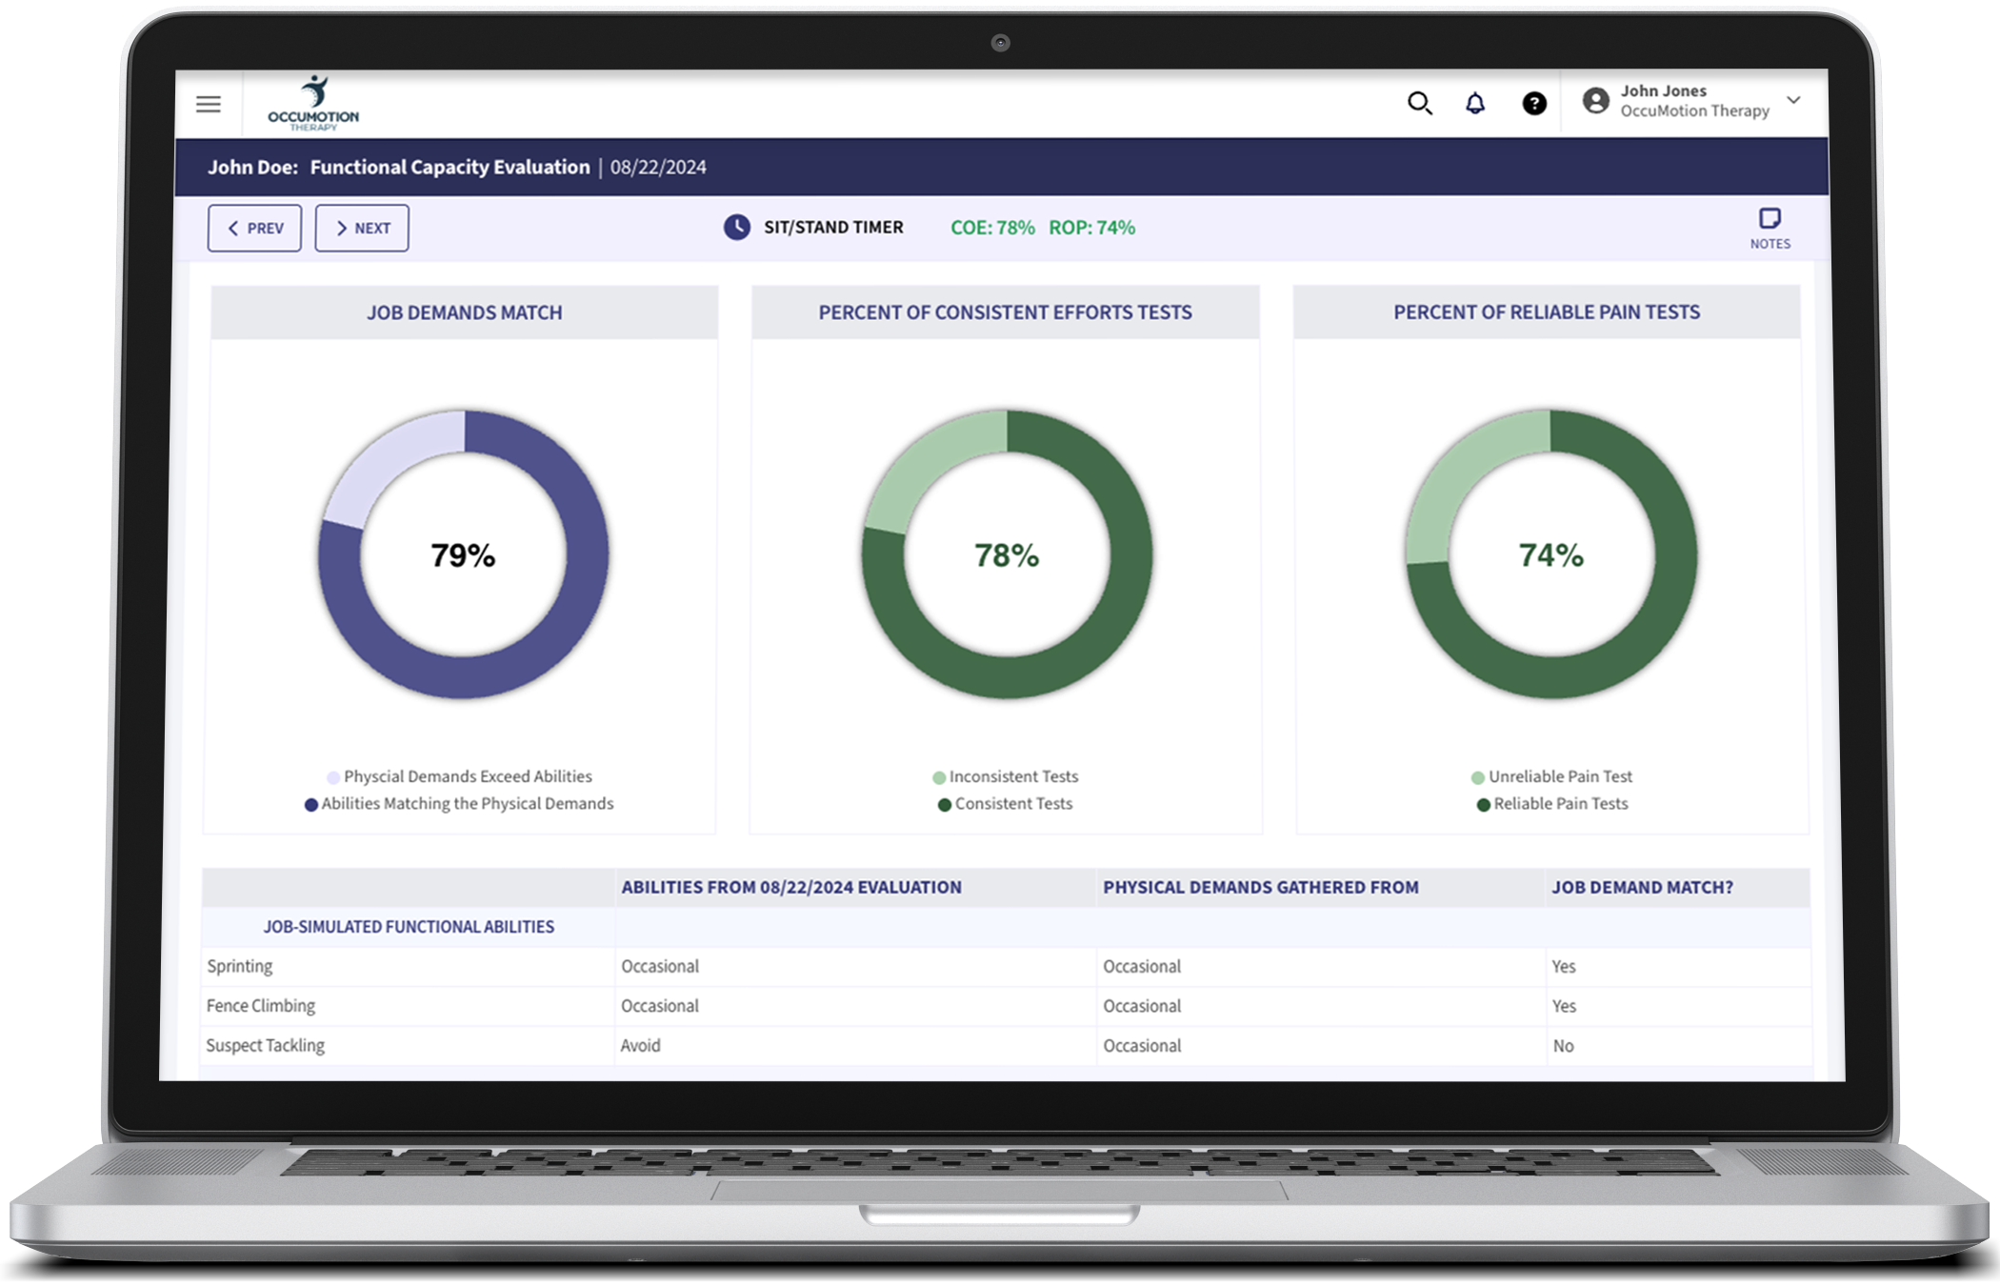Select the Suspect Tackling table row
This screenshot has width=2000, height=1286.
267,1045
